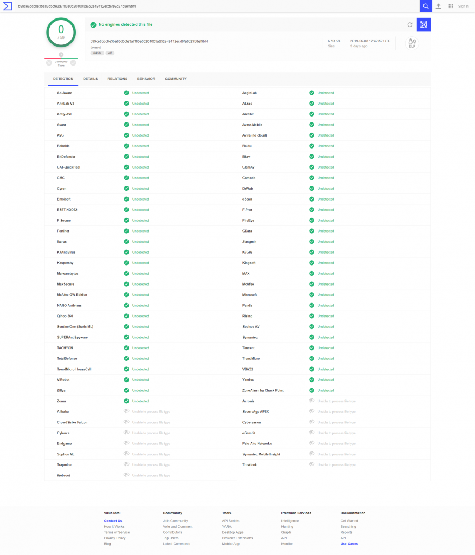
Task: Open the Use Cases documentation link
Action: [x=349, y=544]
